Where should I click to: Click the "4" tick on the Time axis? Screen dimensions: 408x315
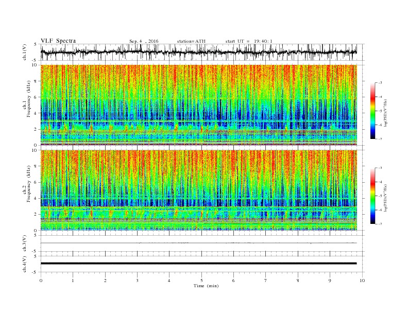169,281
